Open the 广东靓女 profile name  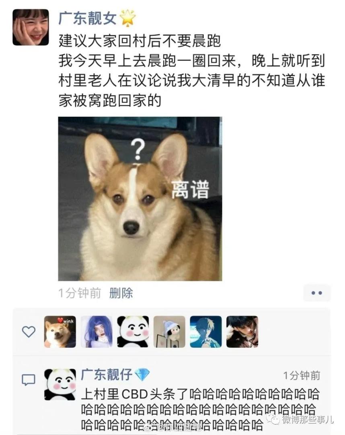(x=88, y=18)
